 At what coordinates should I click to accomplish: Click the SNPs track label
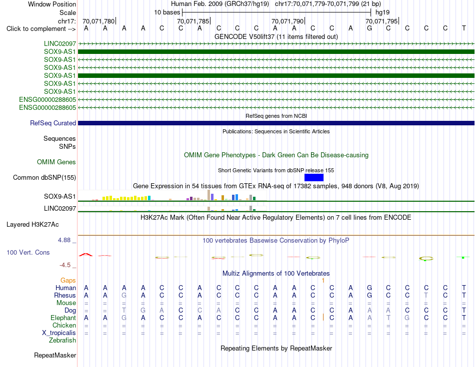67,146
